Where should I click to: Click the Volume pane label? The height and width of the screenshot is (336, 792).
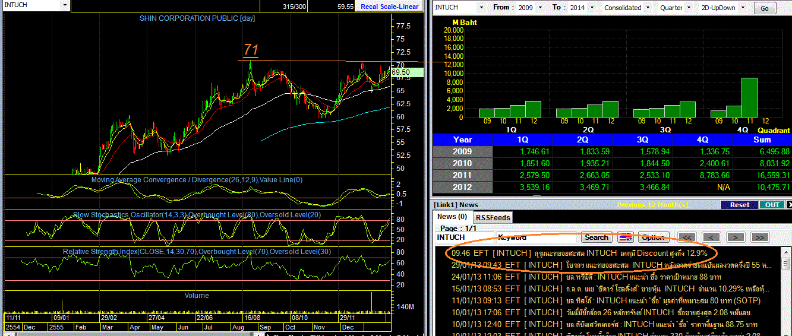click(x=197, y=296)
